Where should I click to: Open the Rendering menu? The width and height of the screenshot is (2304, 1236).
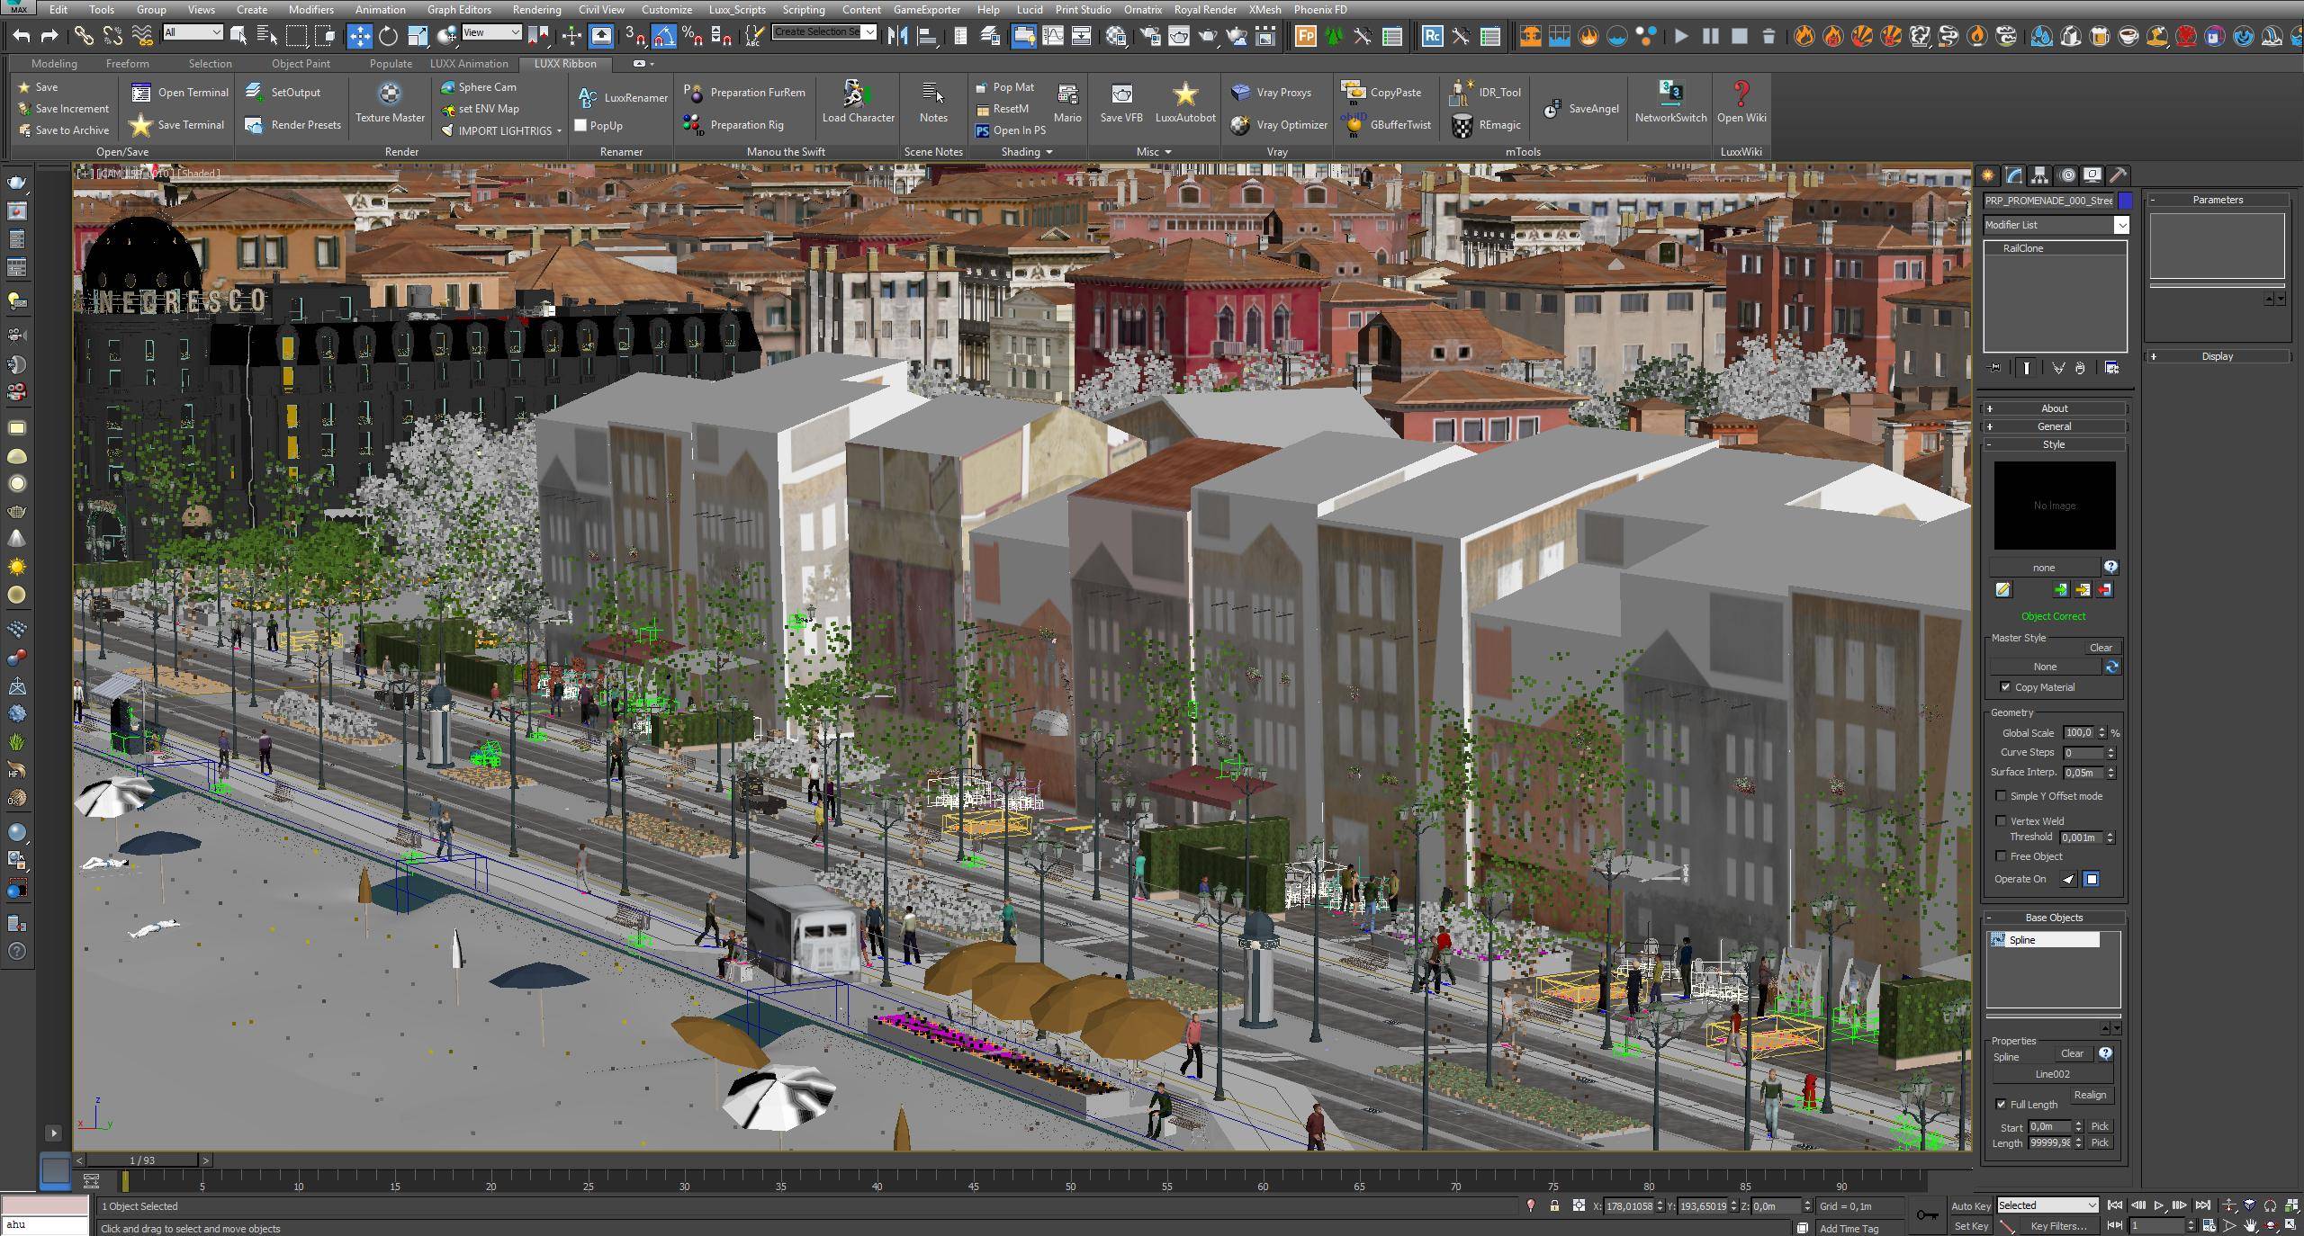click(x=535, y=10)
